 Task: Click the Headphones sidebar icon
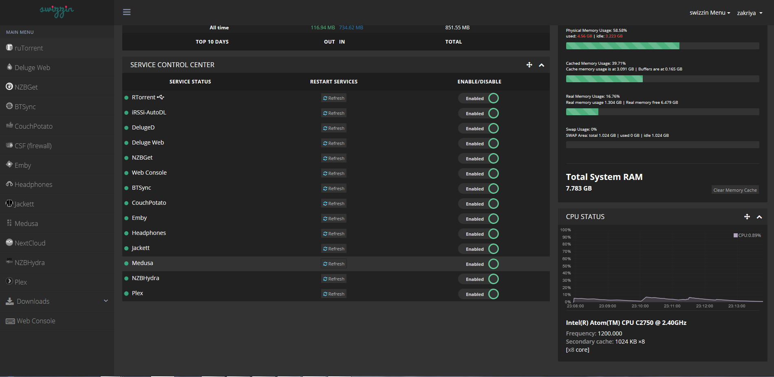[x=9, y=184]
